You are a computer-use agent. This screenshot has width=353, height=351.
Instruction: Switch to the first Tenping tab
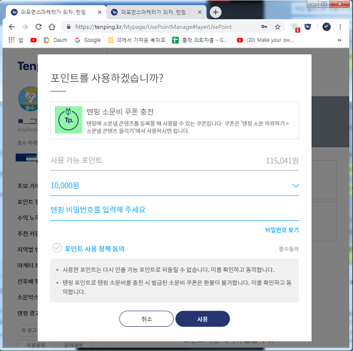55,12
